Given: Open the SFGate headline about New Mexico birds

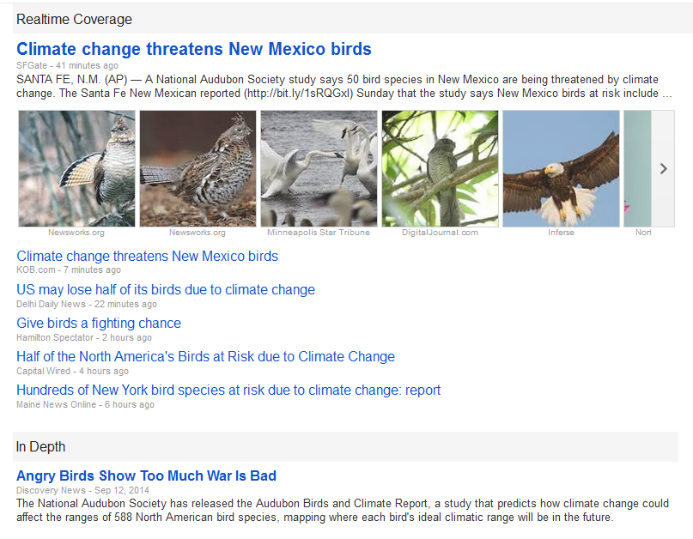Looking at the screenshot, I should [x=193, y=49].
